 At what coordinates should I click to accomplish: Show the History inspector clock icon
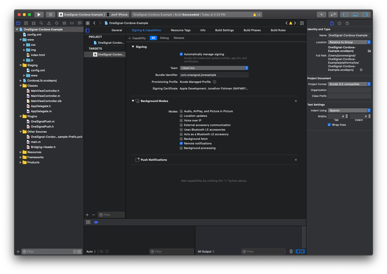tap(339, 23)
